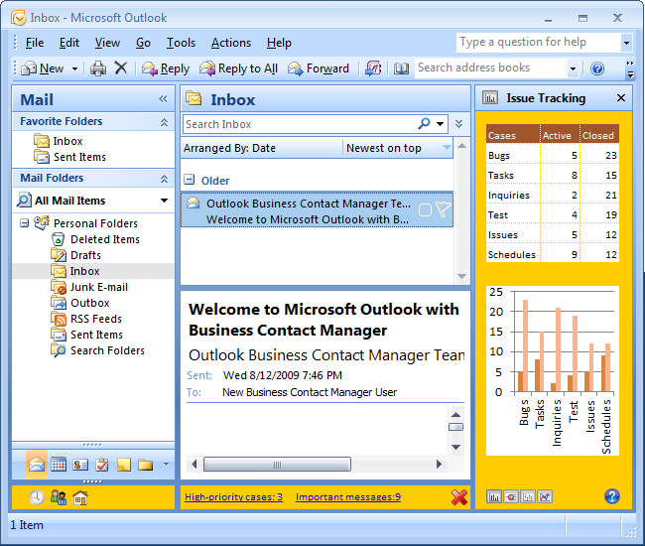Minimize the Mail navigation pane
This screenshot has height=546, width=645.
(163, 98)
